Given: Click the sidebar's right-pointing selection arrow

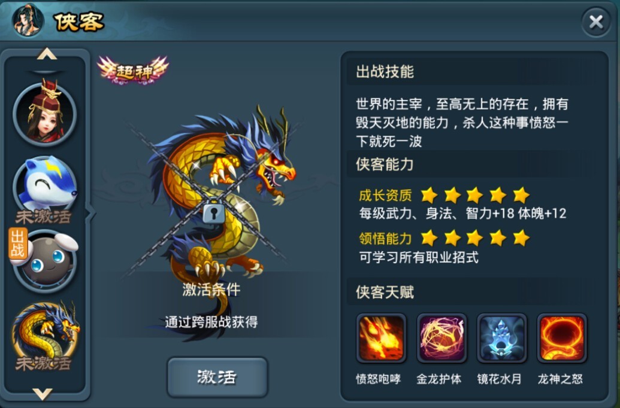Looking at the screenshot, I should click(90, 214).
